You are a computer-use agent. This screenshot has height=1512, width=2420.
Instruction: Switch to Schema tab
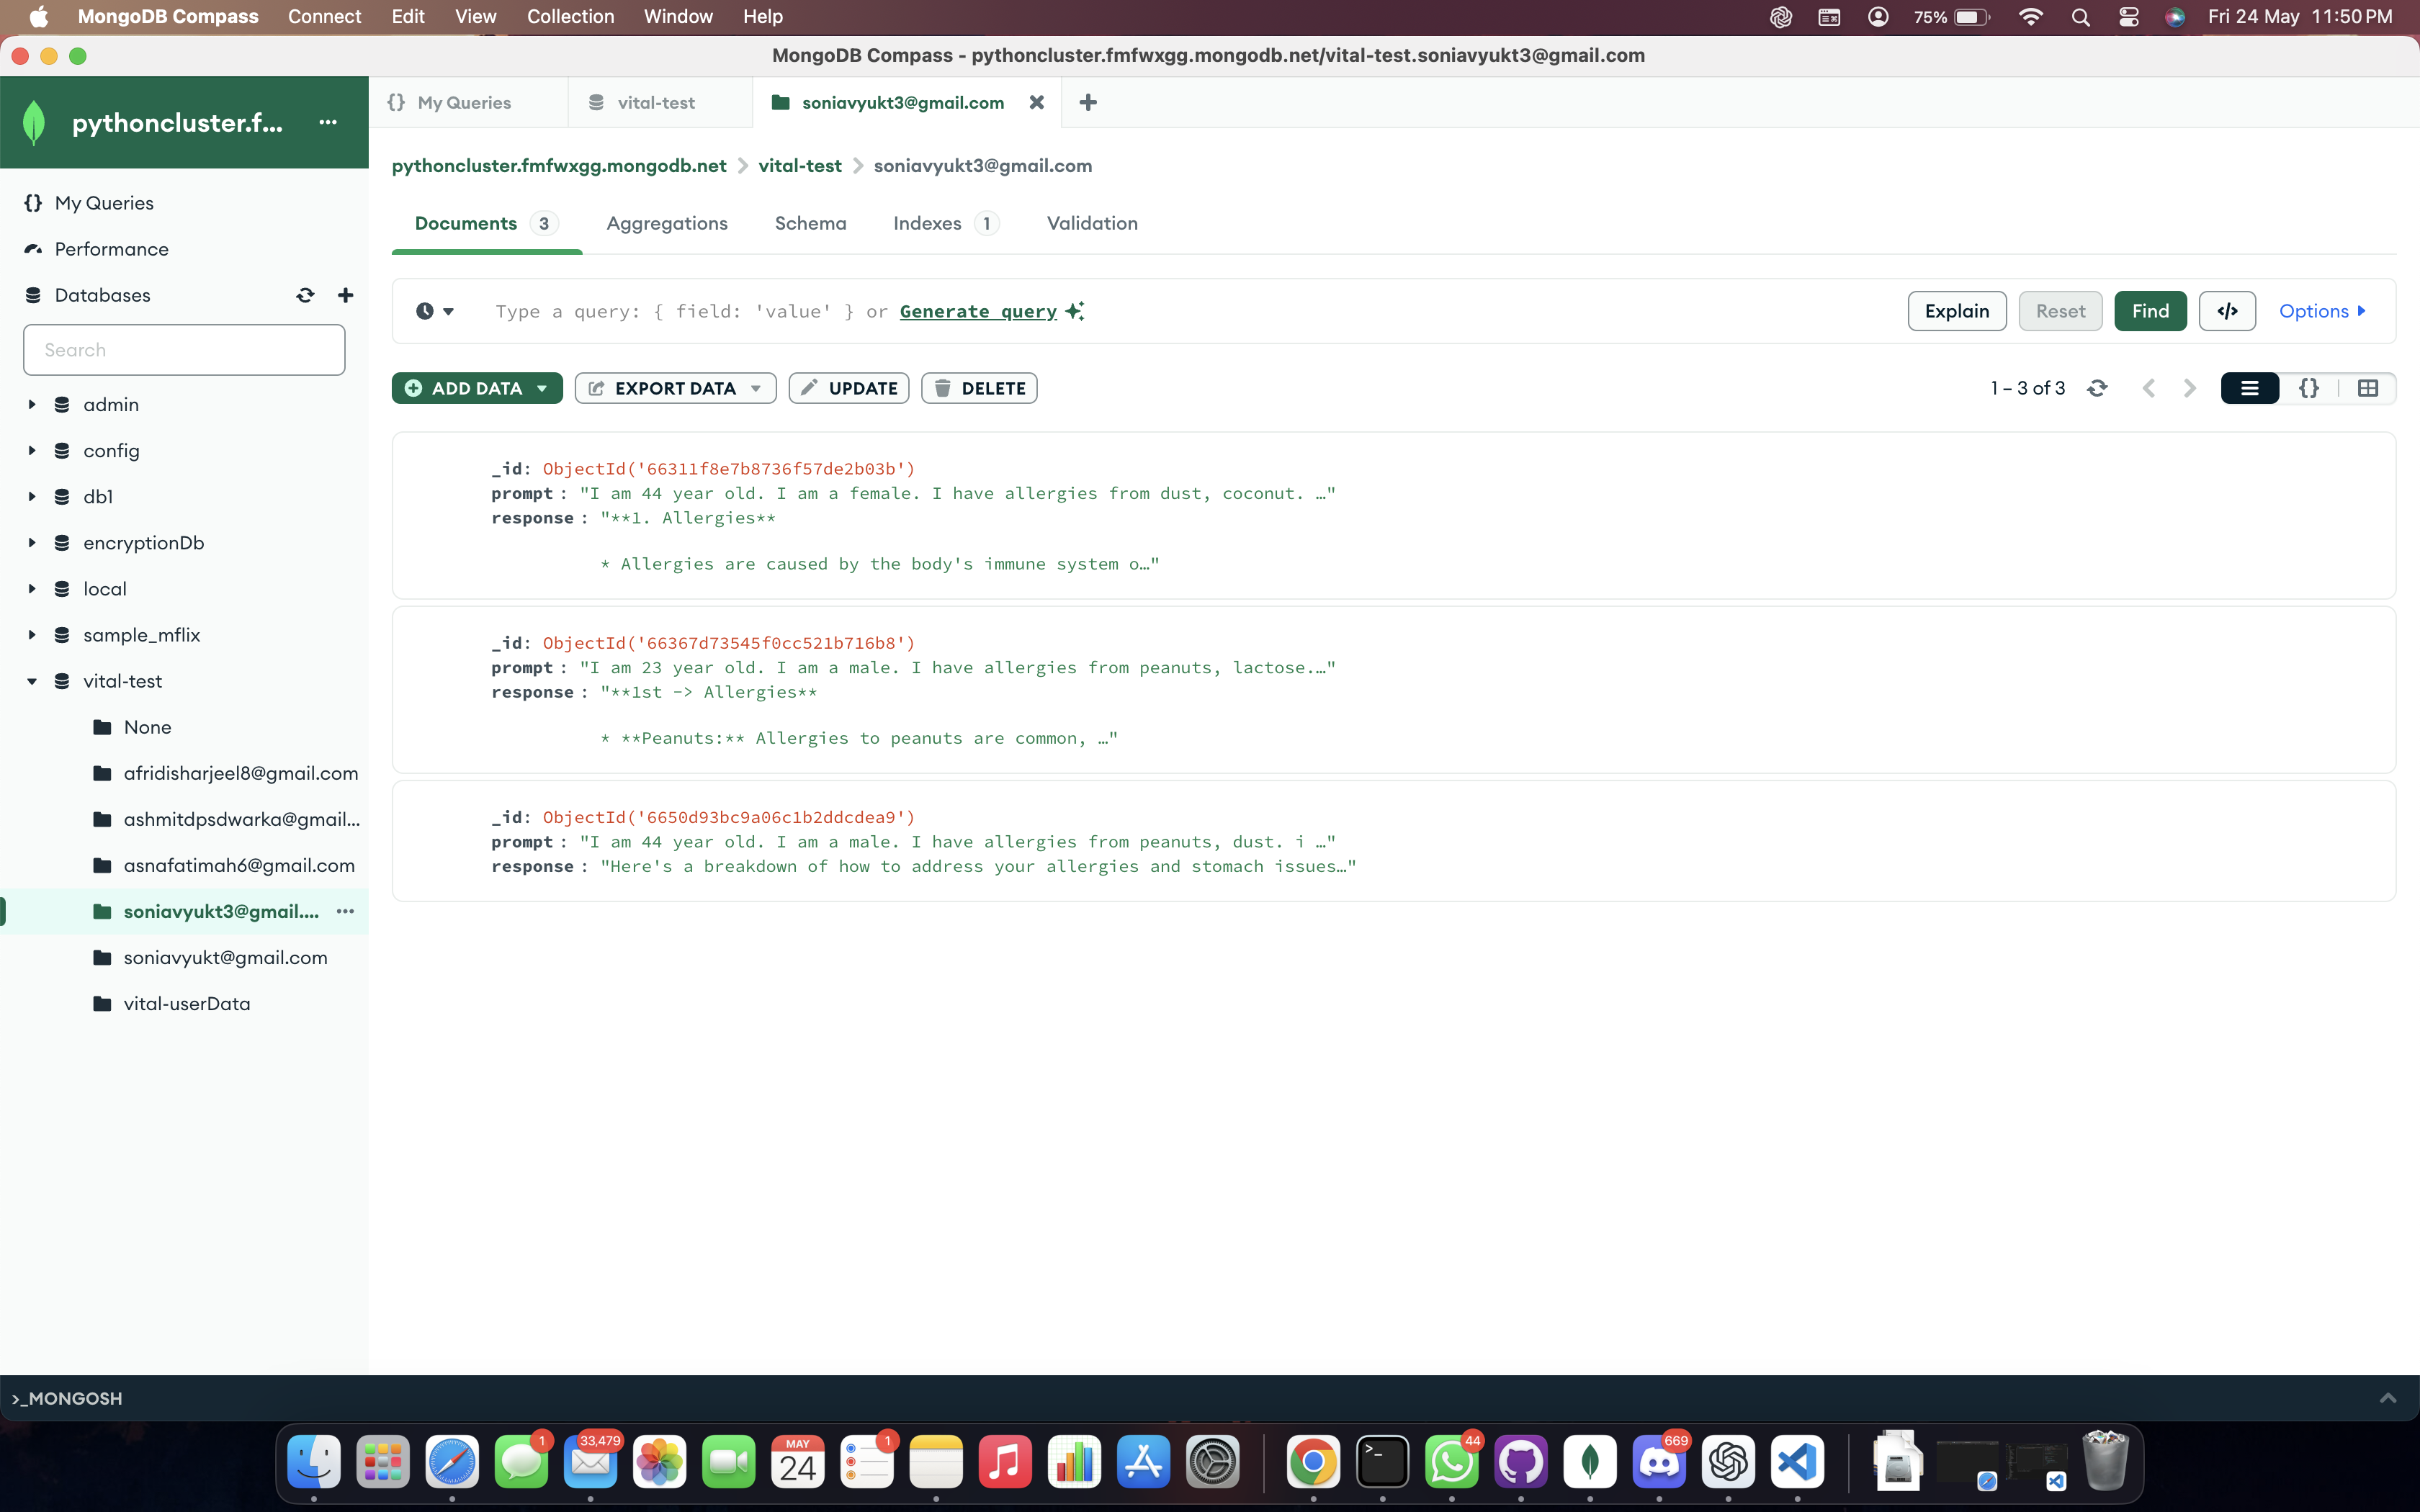point(810,223)
